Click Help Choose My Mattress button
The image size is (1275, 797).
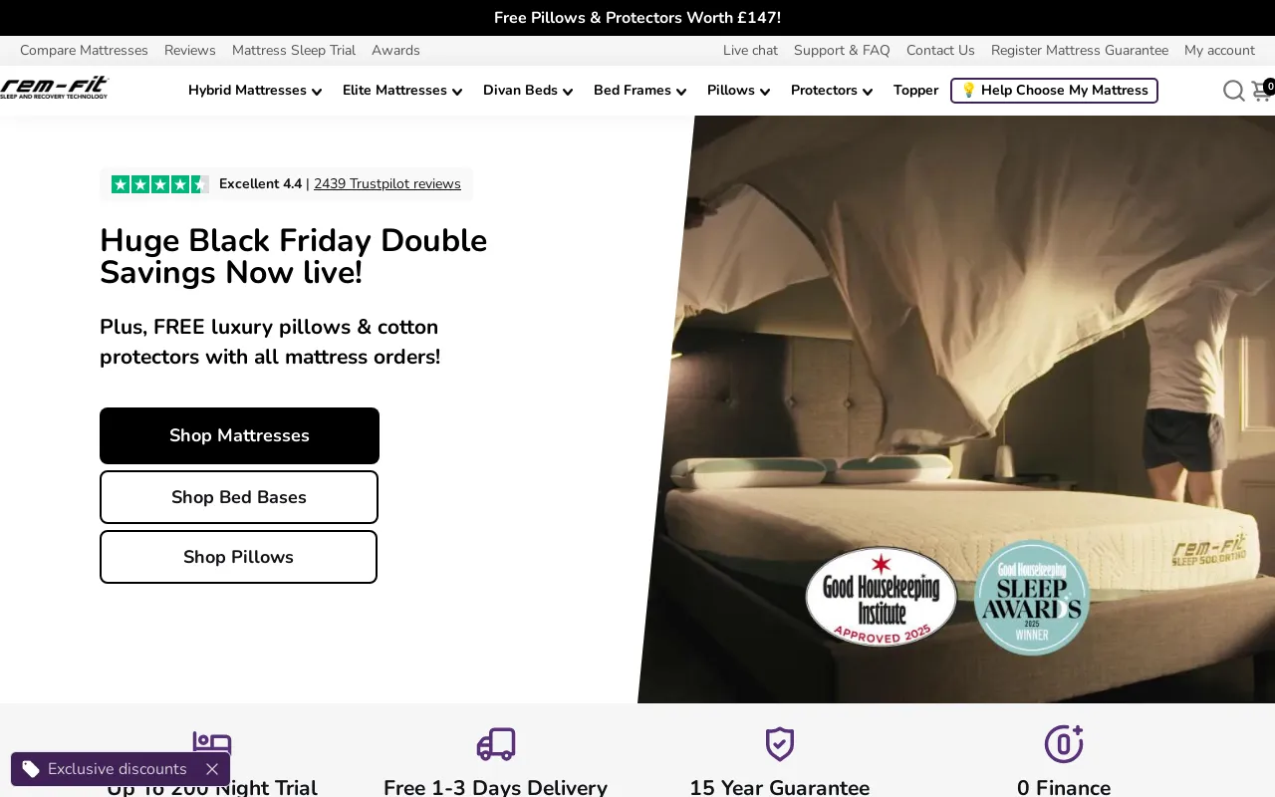coord(1054,91)
